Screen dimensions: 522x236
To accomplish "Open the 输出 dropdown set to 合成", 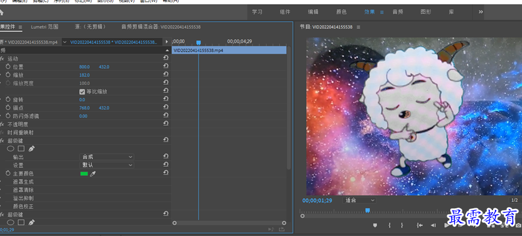I will tap(107, 157).
